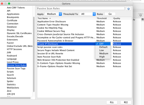Click the sort arrow next to Test Name
This screenshot has height=105, width=144.
coord(50,18)
